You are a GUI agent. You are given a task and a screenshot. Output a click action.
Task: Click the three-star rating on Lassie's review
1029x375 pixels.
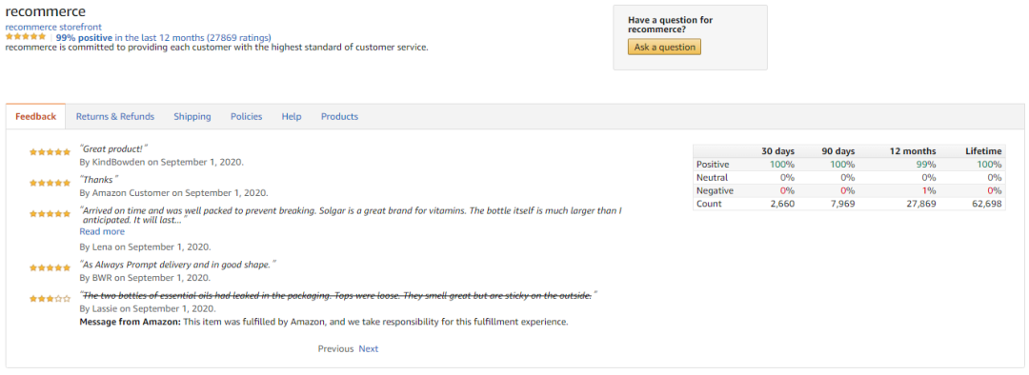pos(50,298)
